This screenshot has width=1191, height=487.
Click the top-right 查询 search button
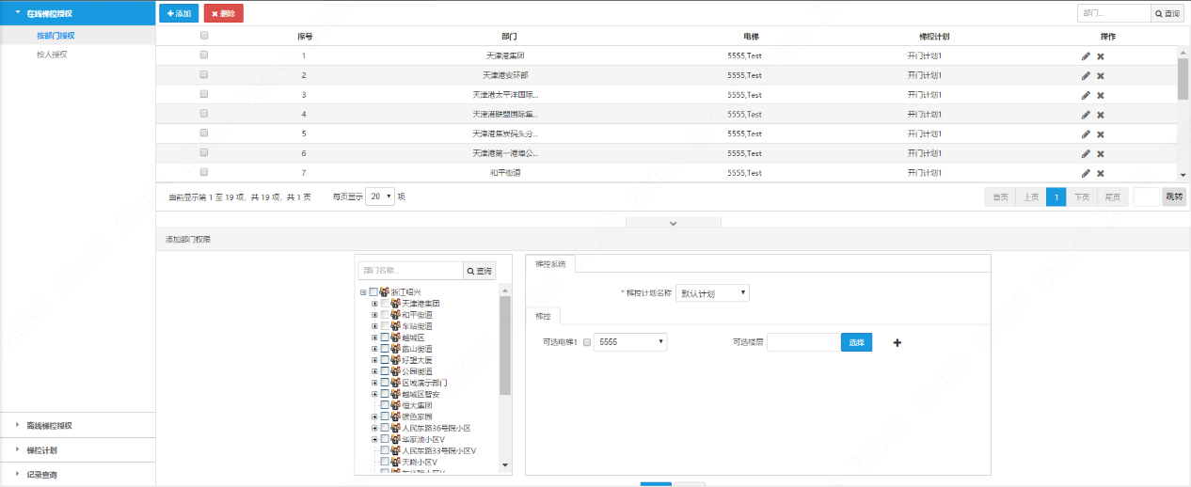[1167, 13]
